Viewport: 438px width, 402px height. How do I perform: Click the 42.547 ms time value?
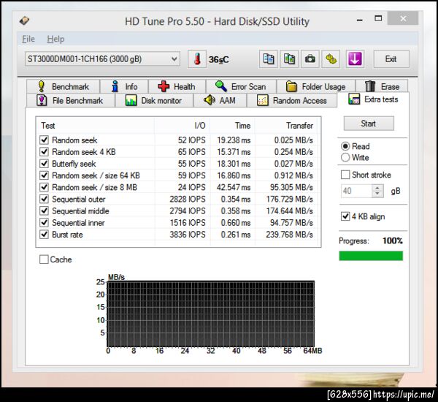pyautogui.click(x=234, y=187)
